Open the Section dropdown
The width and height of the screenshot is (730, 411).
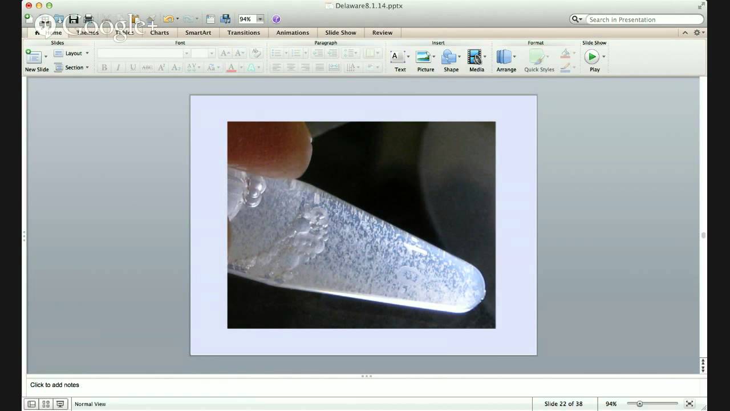pos(72,67)
